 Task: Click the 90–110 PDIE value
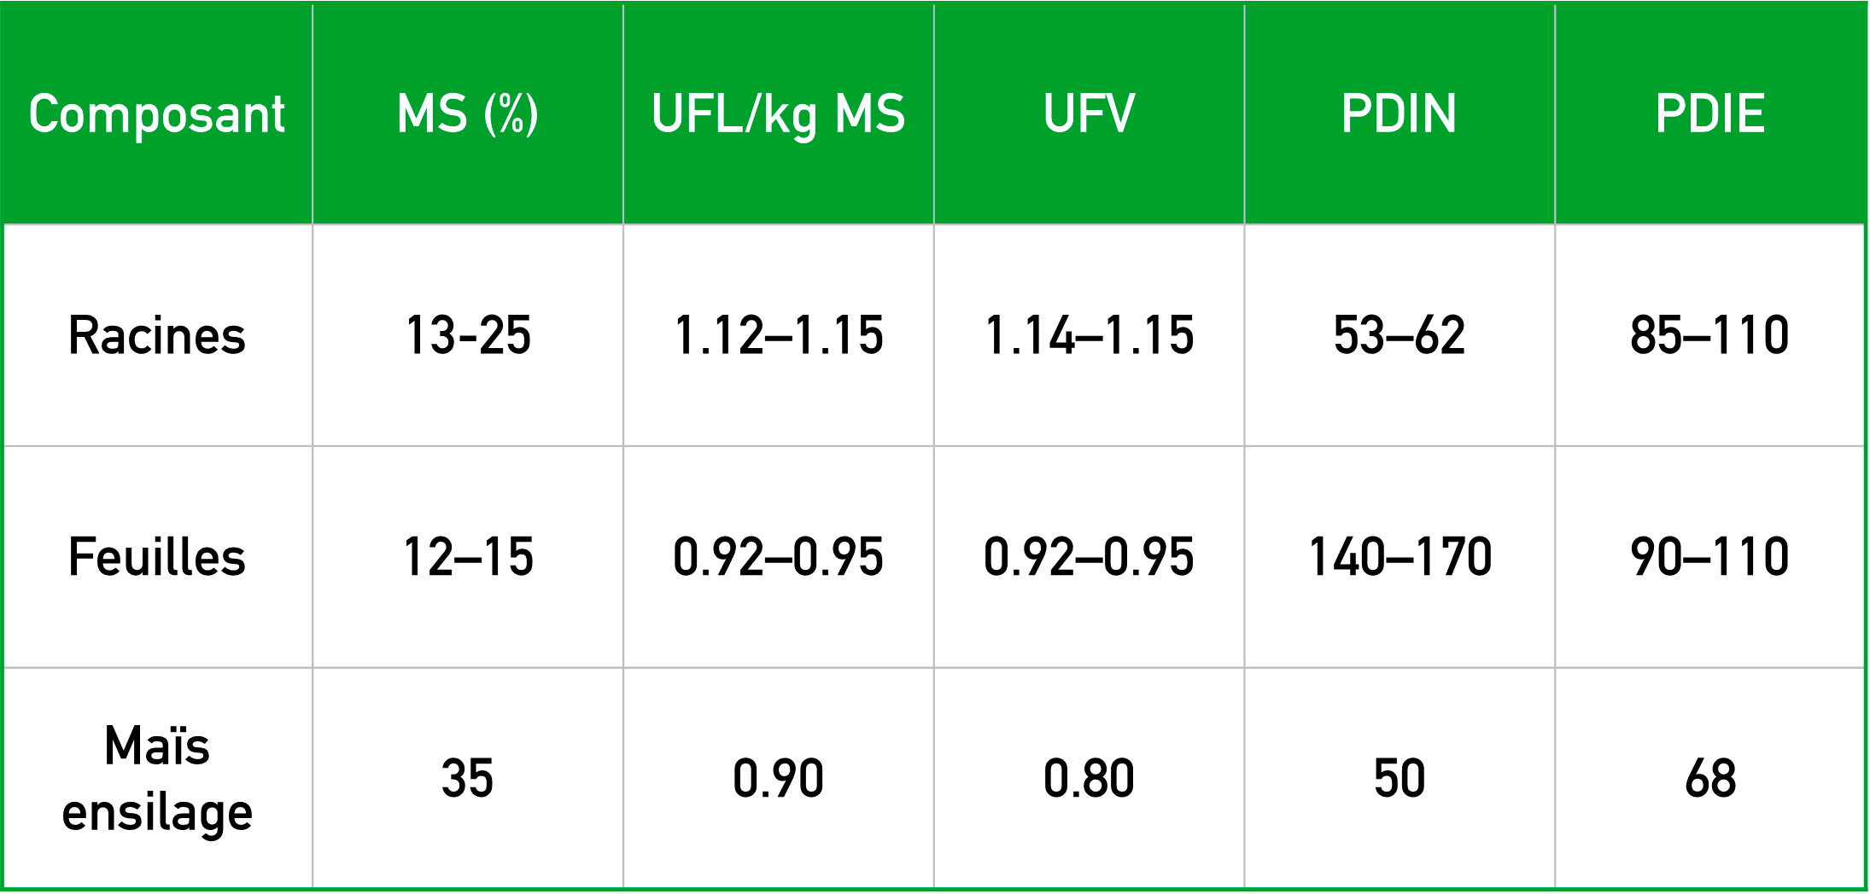[x=1709, y=557]
